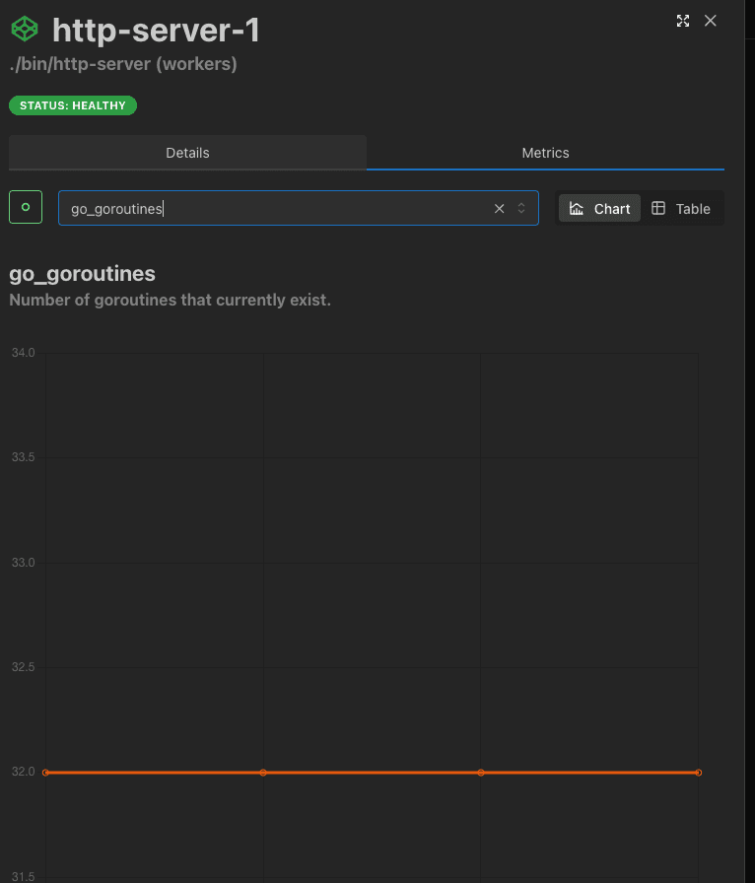Open the metric selector dropdown arrows
755x883 pixels.
click(x=521, y=208)
